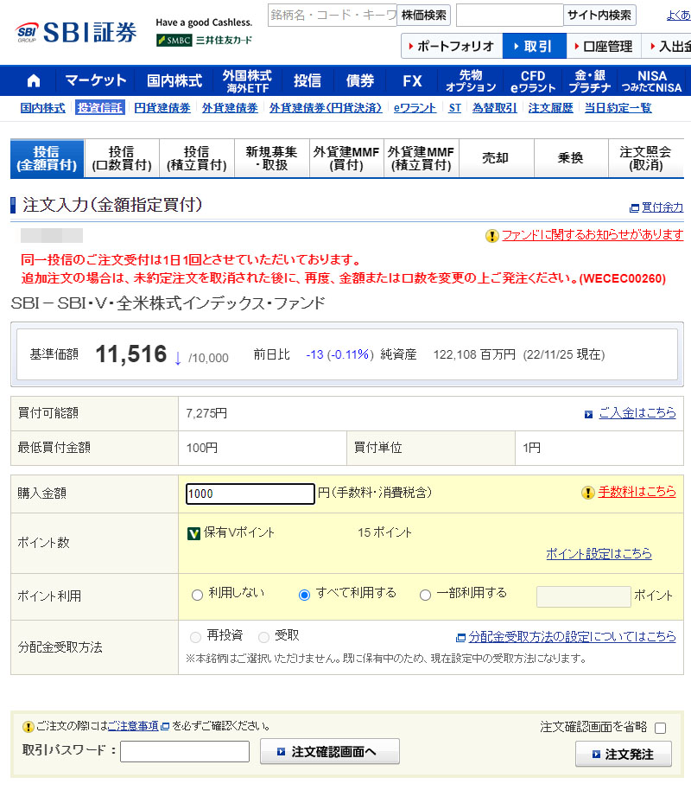Expand the 口座管理 menu
Viewport: 691px width, 790px height.
[603, 46]
